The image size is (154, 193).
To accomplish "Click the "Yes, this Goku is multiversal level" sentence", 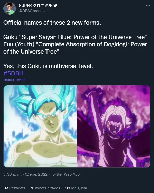I will [x=48, y=66].
